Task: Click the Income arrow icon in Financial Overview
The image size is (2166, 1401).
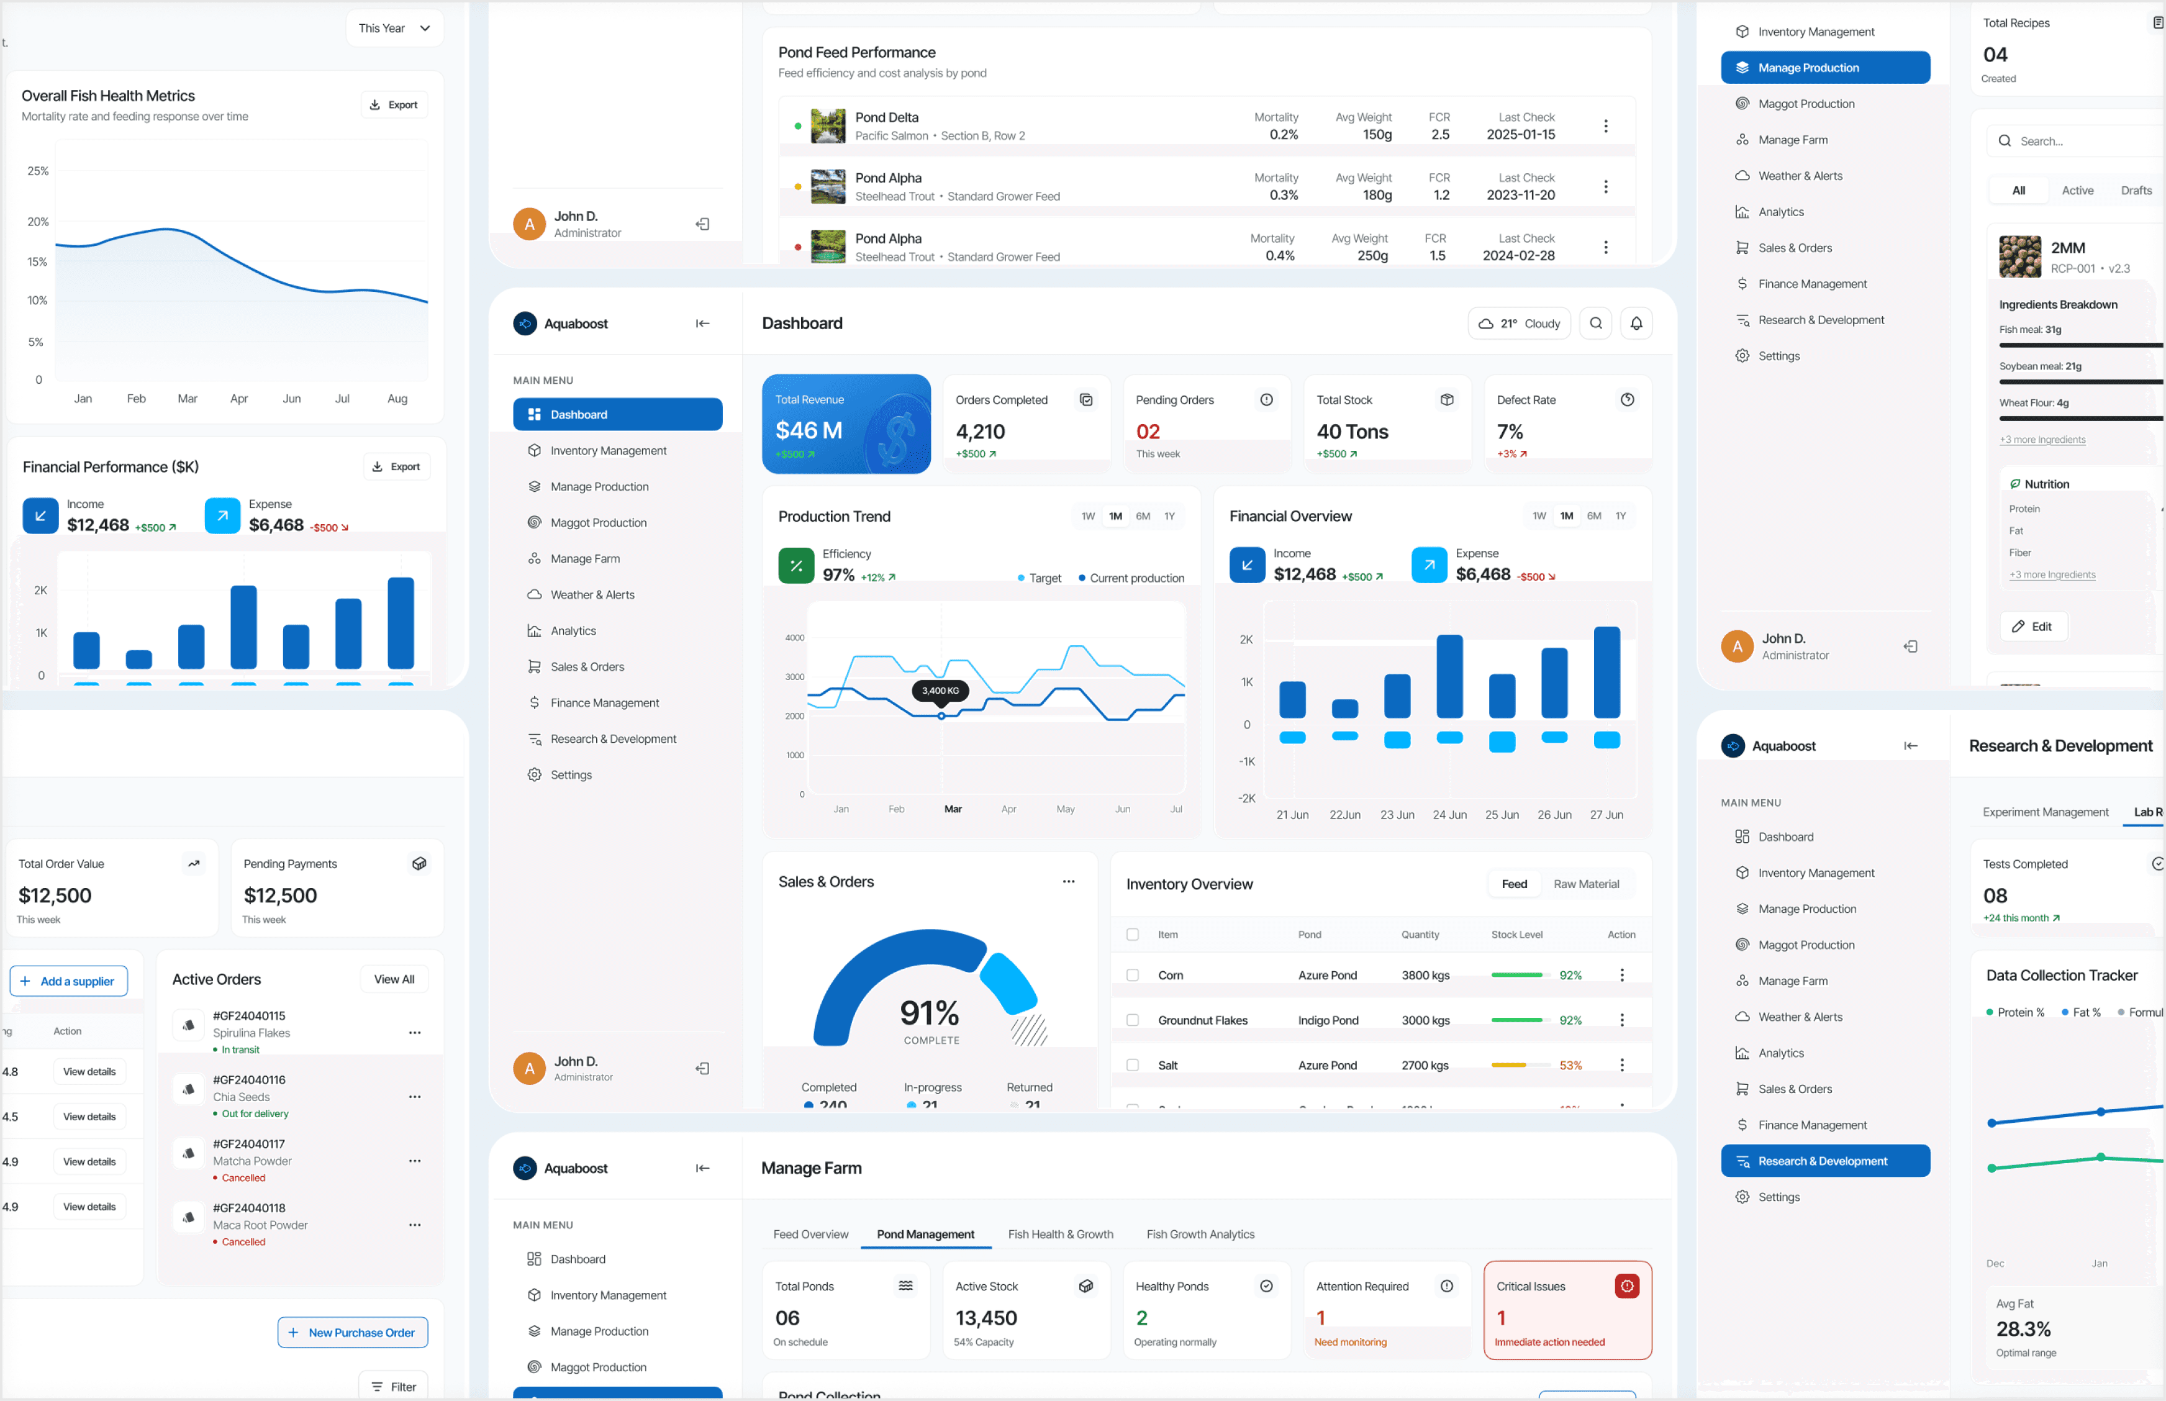Action: (x=1247, y=565)
